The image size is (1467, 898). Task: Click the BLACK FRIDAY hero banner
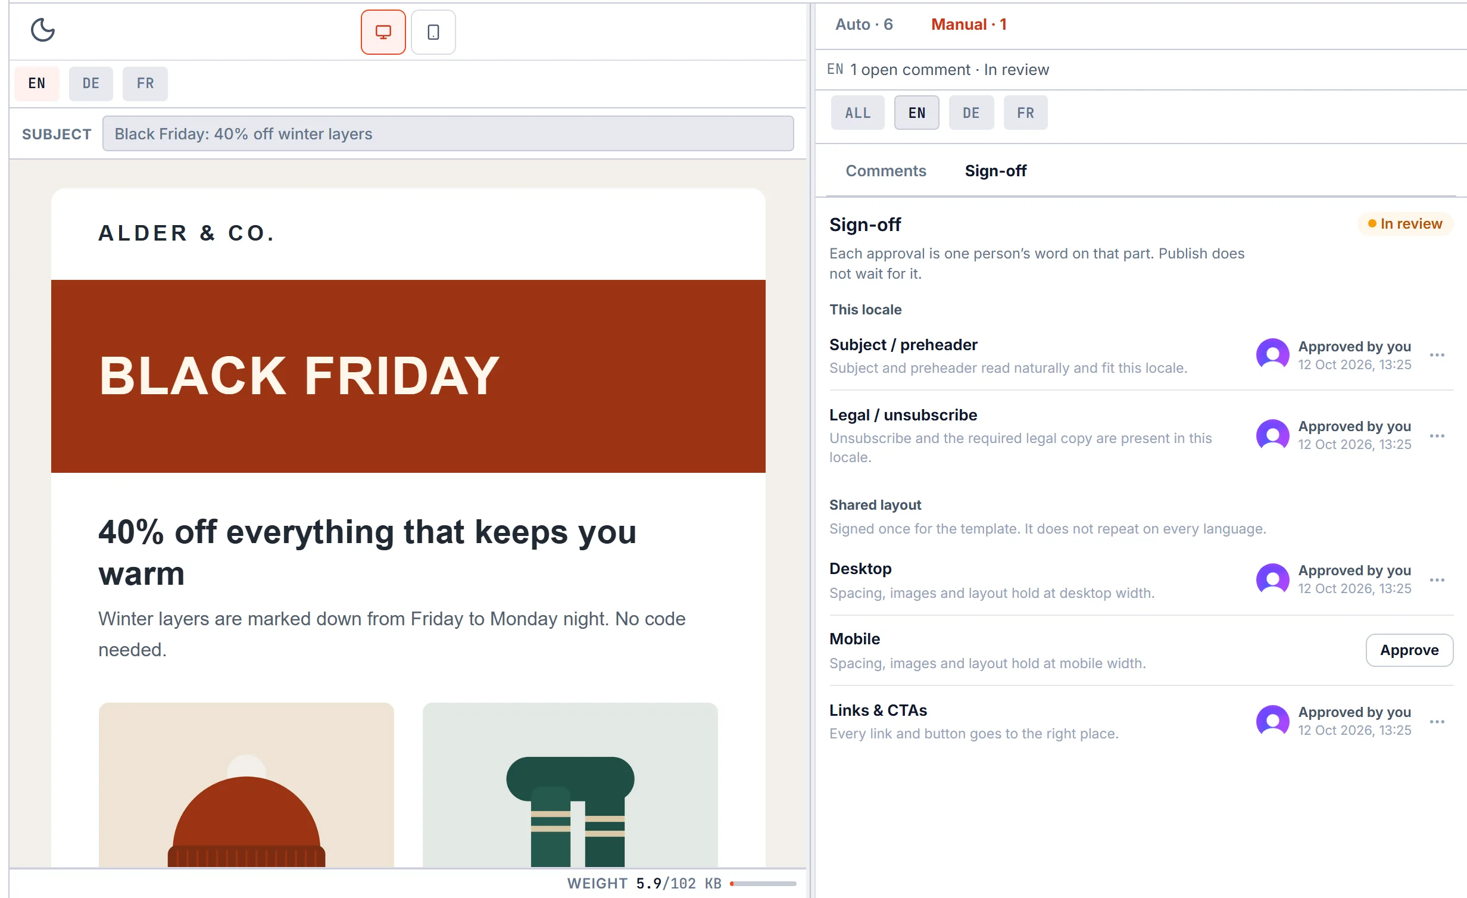pos(408,376)
